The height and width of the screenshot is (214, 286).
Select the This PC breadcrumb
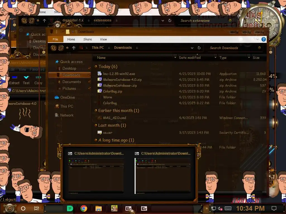click(x=98, y=48)
